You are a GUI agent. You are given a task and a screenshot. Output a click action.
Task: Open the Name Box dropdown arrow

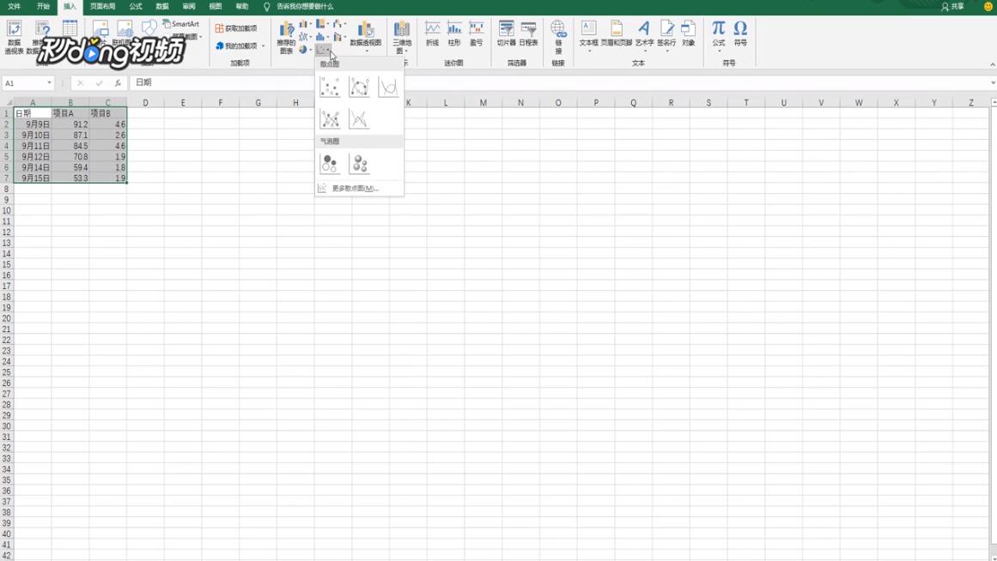tap(49, 82)
